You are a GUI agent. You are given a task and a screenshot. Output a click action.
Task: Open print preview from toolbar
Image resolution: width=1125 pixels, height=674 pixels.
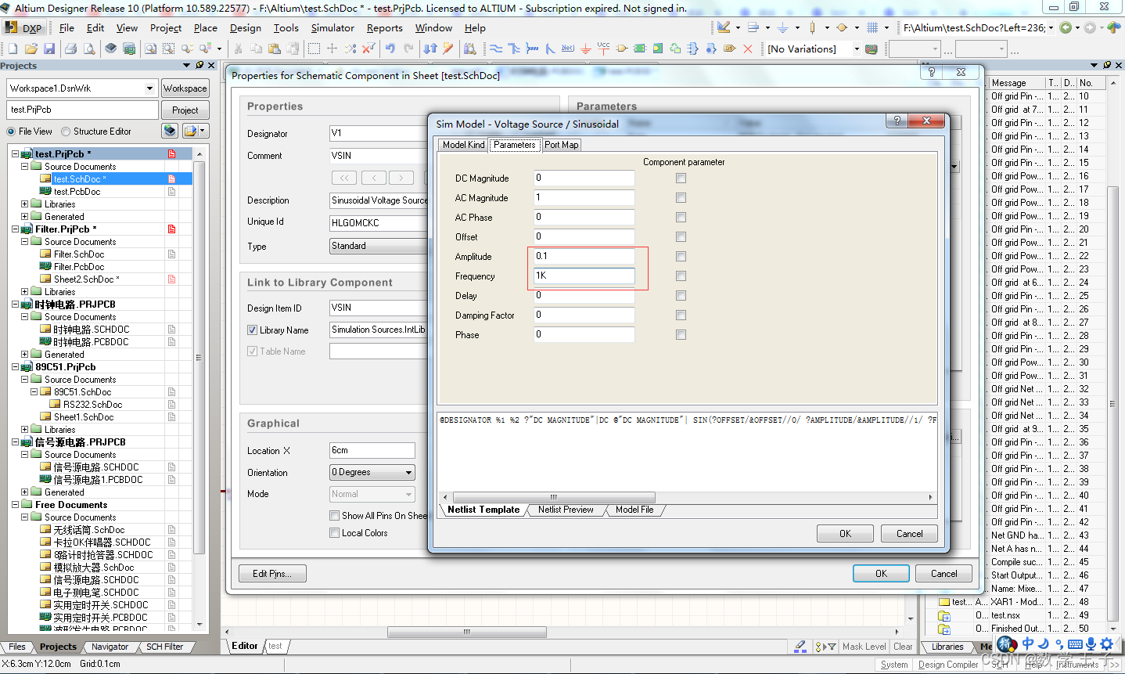[x=89, y=49]
